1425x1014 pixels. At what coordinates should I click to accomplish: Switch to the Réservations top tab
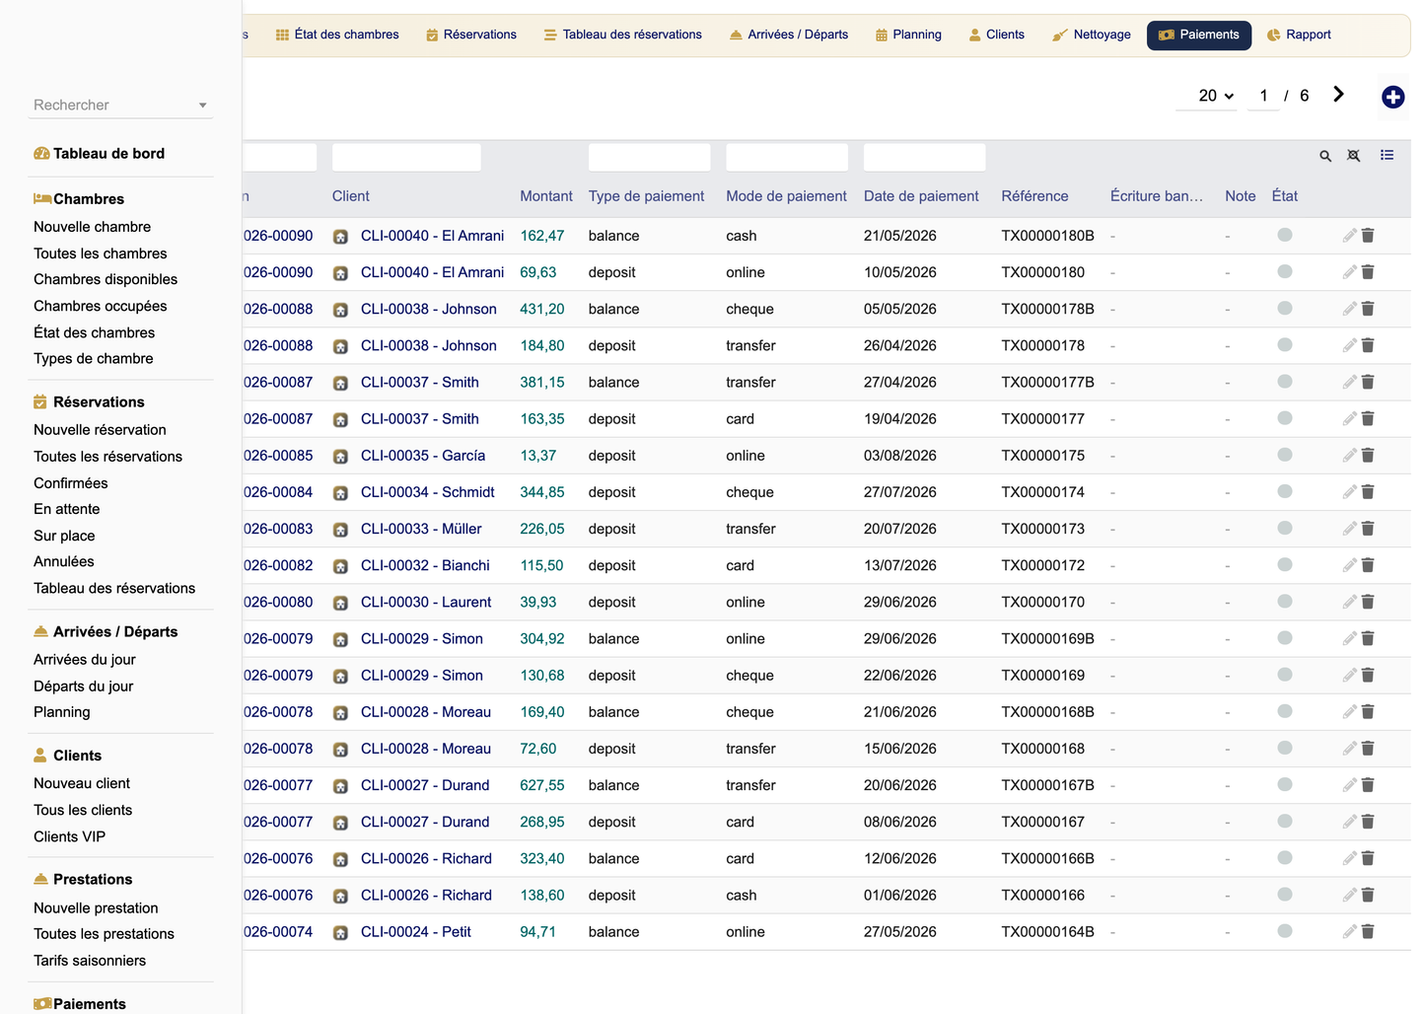click(471, 35)
